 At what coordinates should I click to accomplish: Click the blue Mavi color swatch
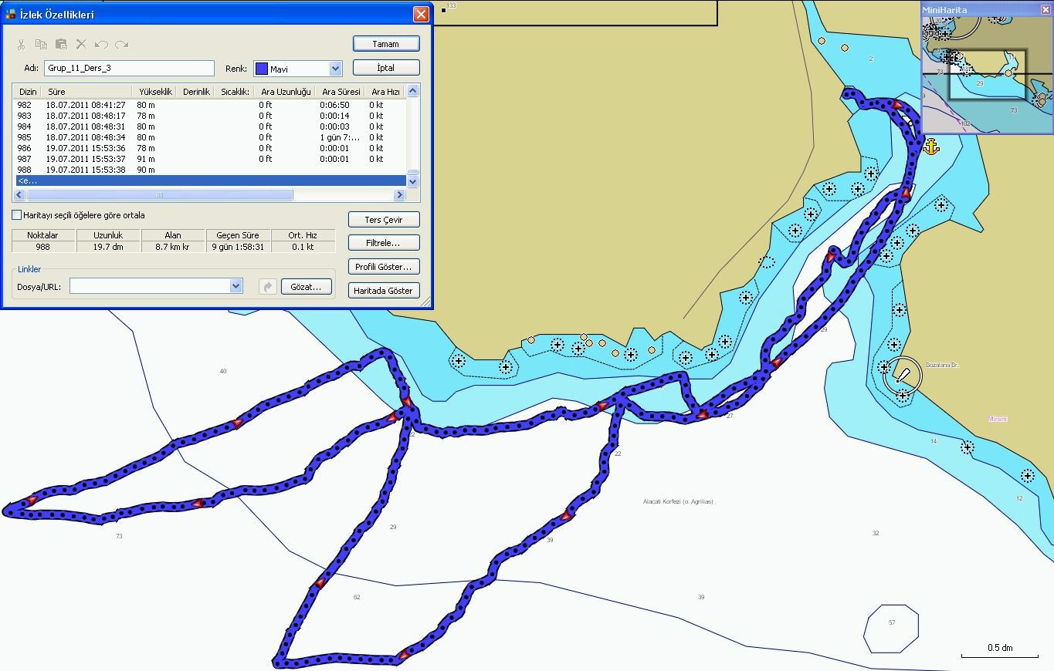tap(261, 69)
